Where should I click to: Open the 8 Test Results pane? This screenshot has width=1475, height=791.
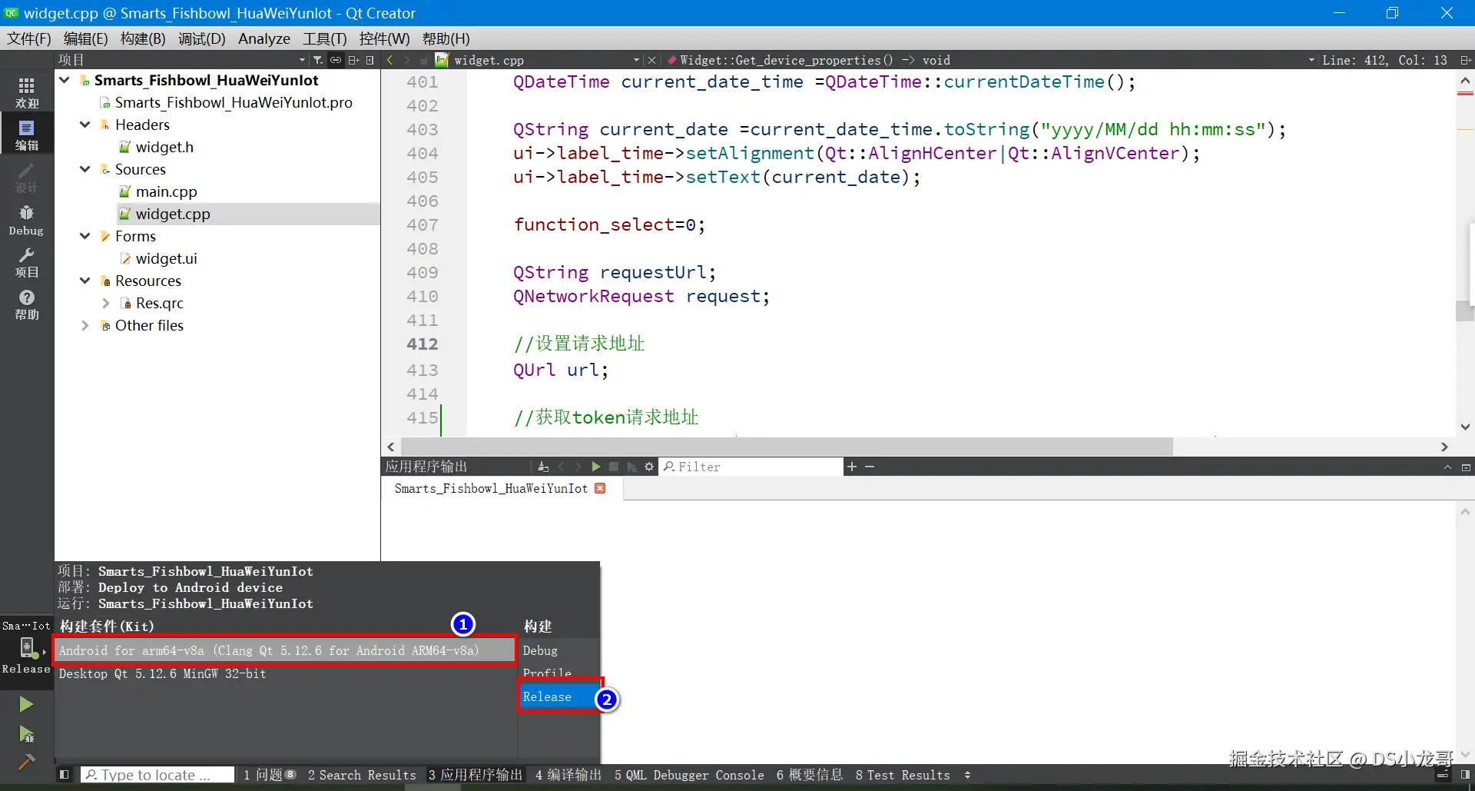pyautogui.click(x=903, y=775)
